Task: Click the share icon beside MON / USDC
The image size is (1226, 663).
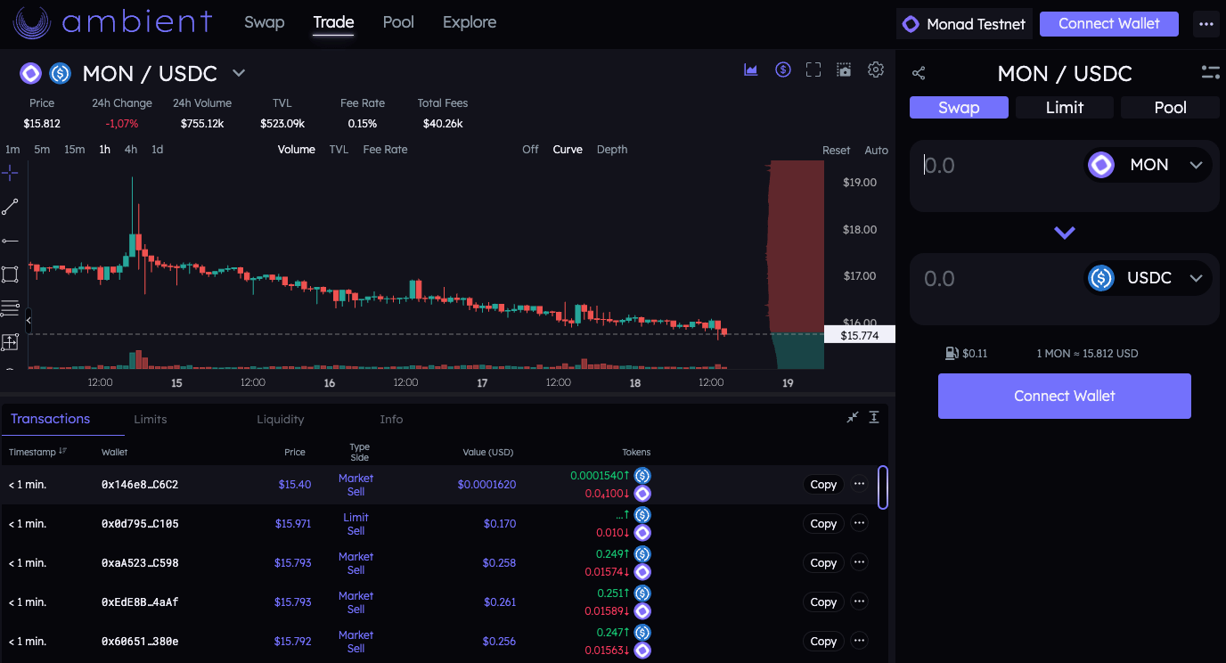Action: 919,73
